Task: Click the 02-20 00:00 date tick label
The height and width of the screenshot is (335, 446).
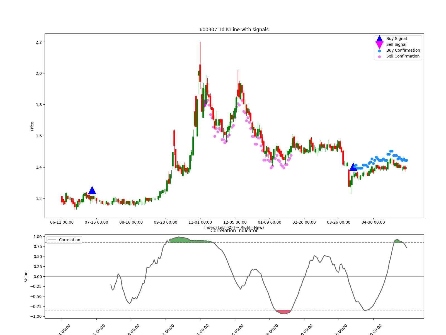Action: click(304, 222)
